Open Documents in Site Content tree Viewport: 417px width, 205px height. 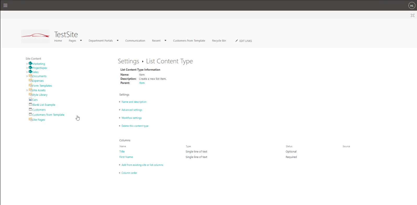click(x=39, y=76)
